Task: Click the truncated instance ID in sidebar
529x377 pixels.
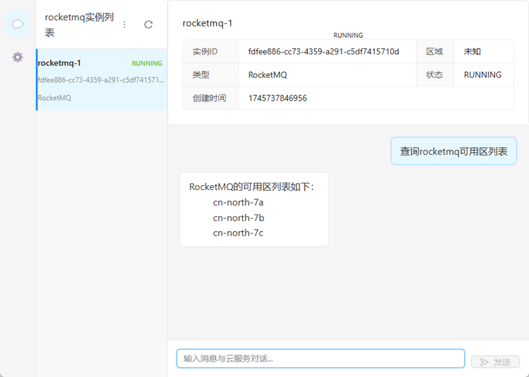Action: [x=101, y=80]
